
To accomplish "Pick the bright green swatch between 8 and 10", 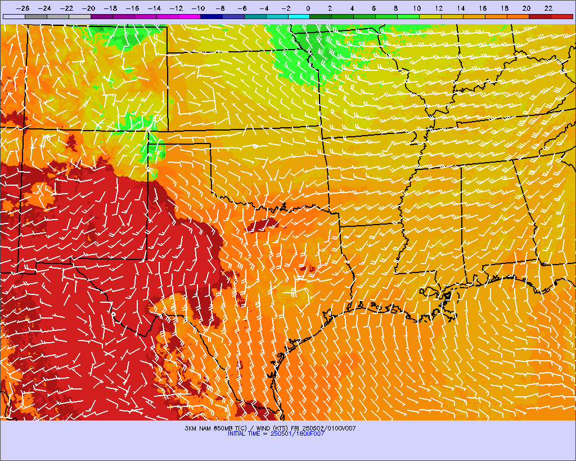I will 408,16.
